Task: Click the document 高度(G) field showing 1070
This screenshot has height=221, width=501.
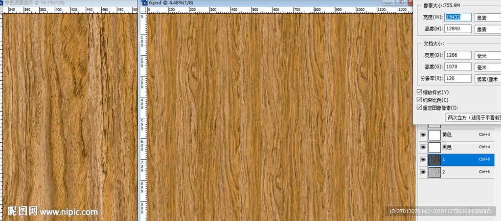Action: pyautogui.click(x=458, y=67)
